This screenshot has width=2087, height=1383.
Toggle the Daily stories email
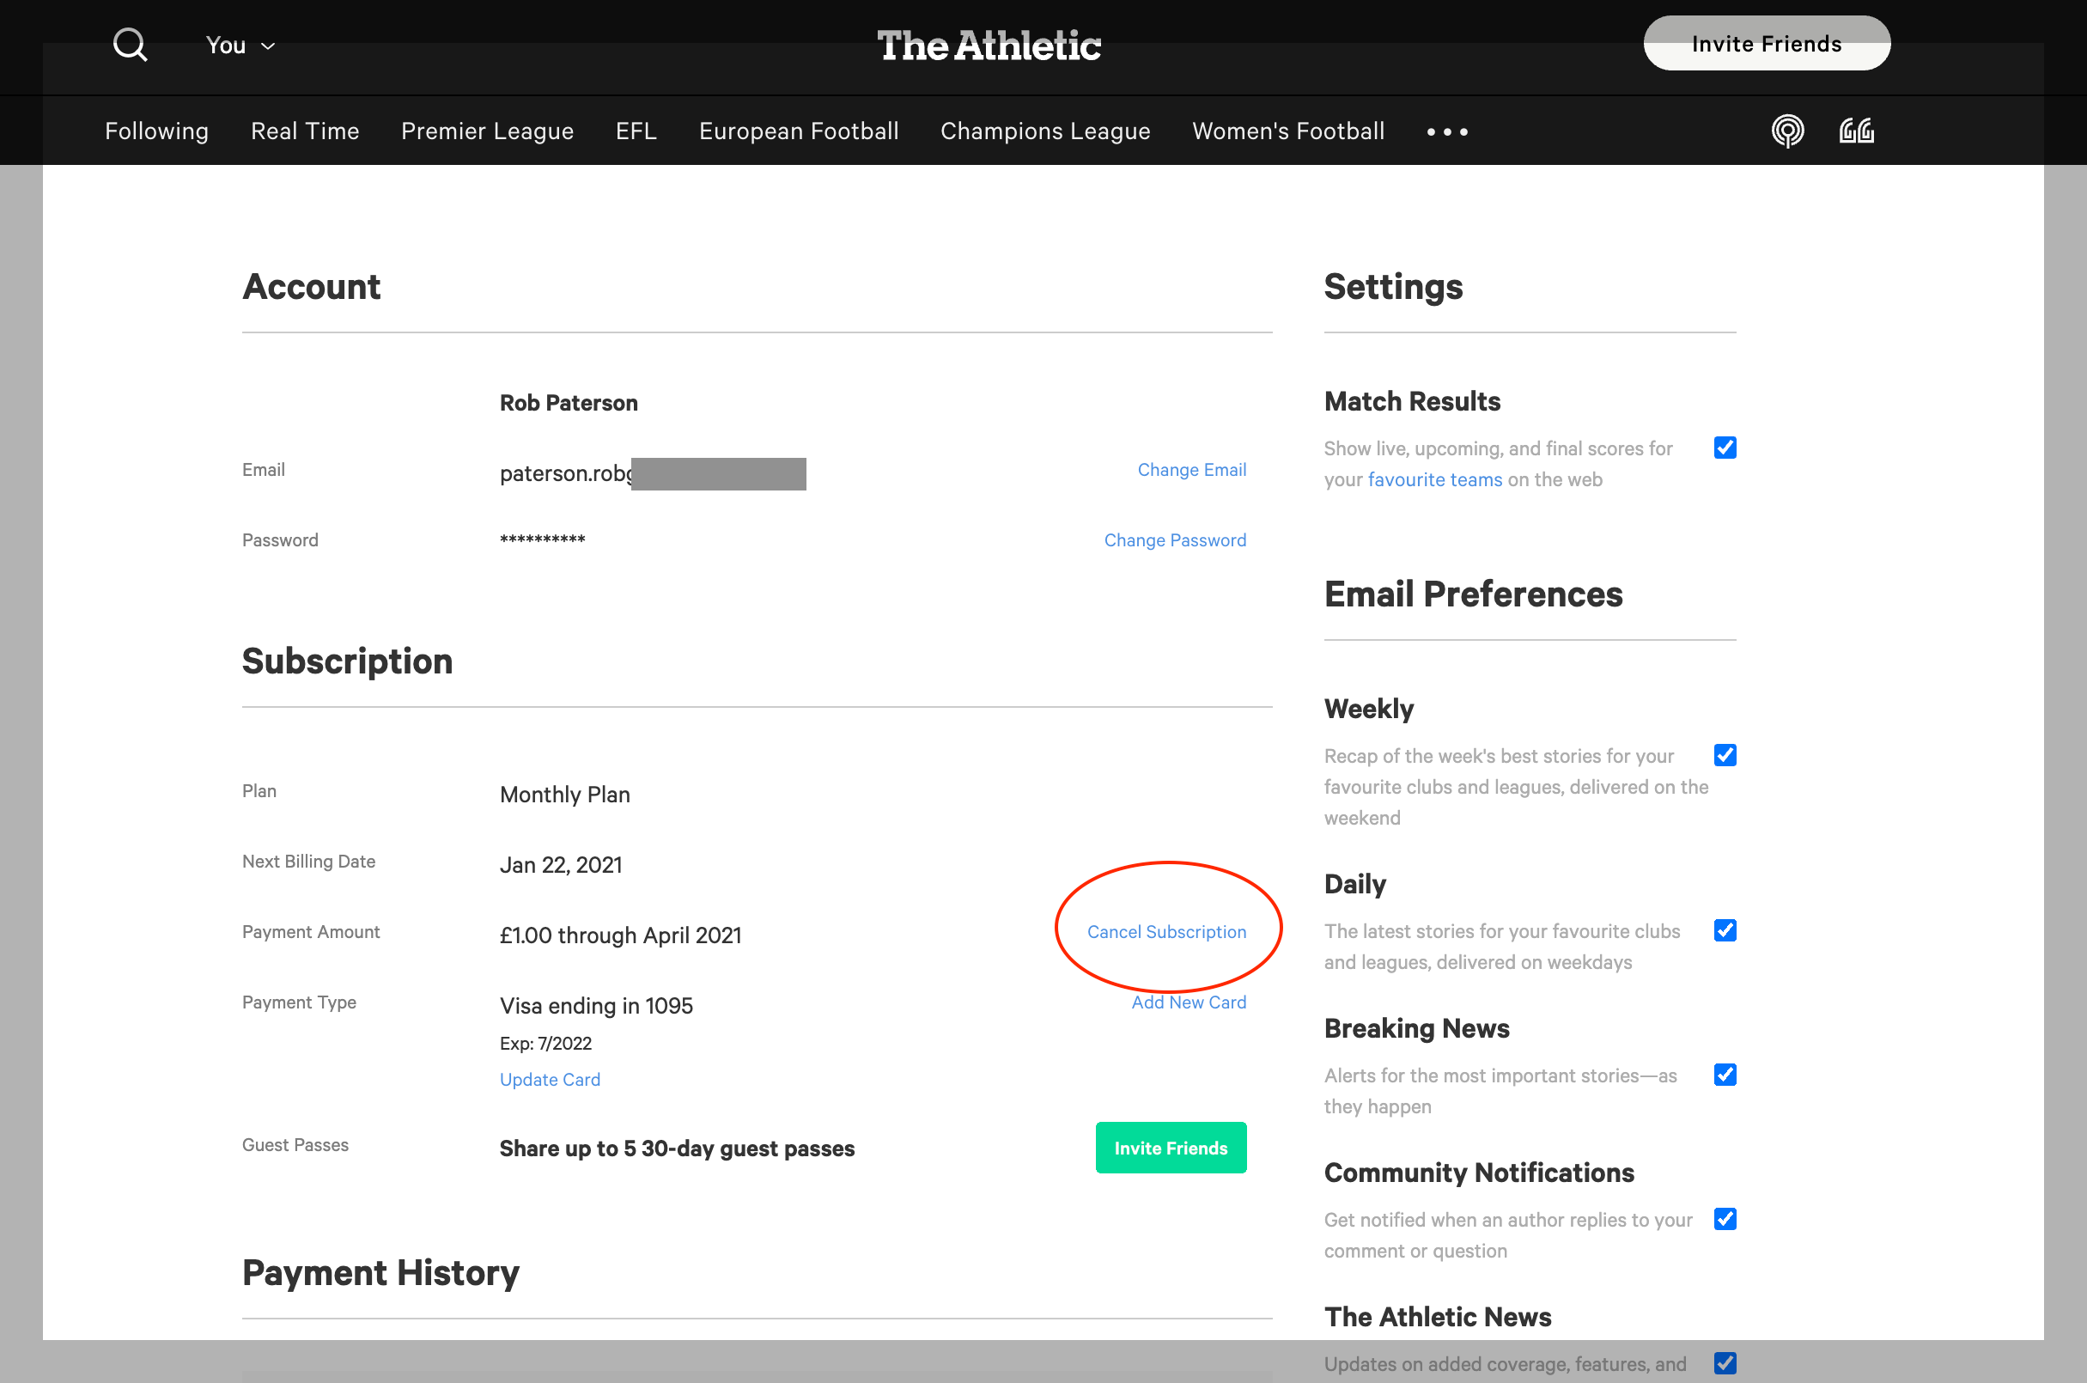tap(1725, 930)
